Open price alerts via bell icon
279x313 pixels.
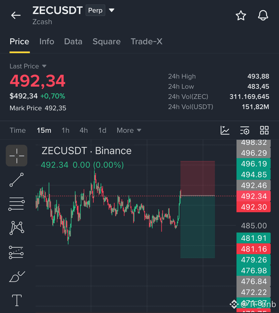263,16
